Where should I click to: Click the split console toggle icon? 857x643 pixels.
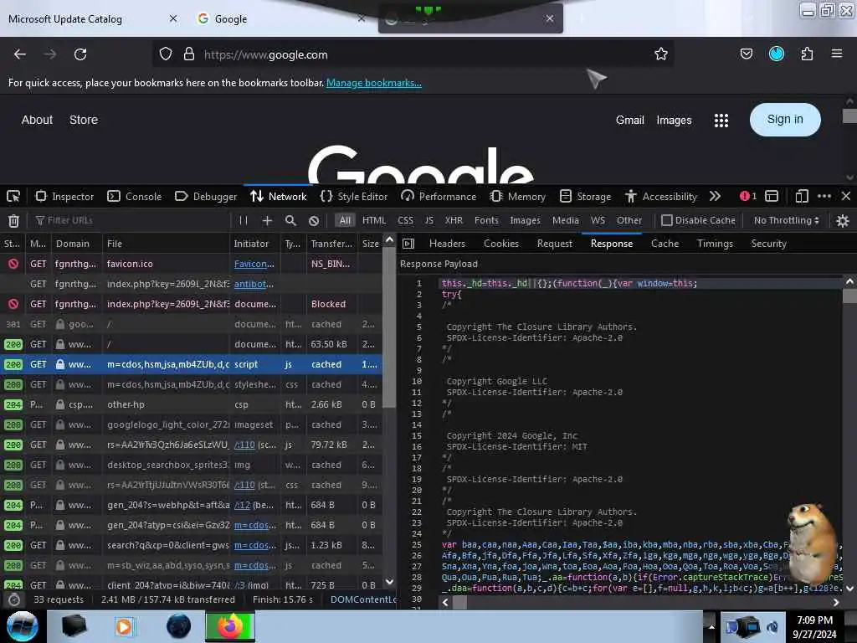pos(772,196)
